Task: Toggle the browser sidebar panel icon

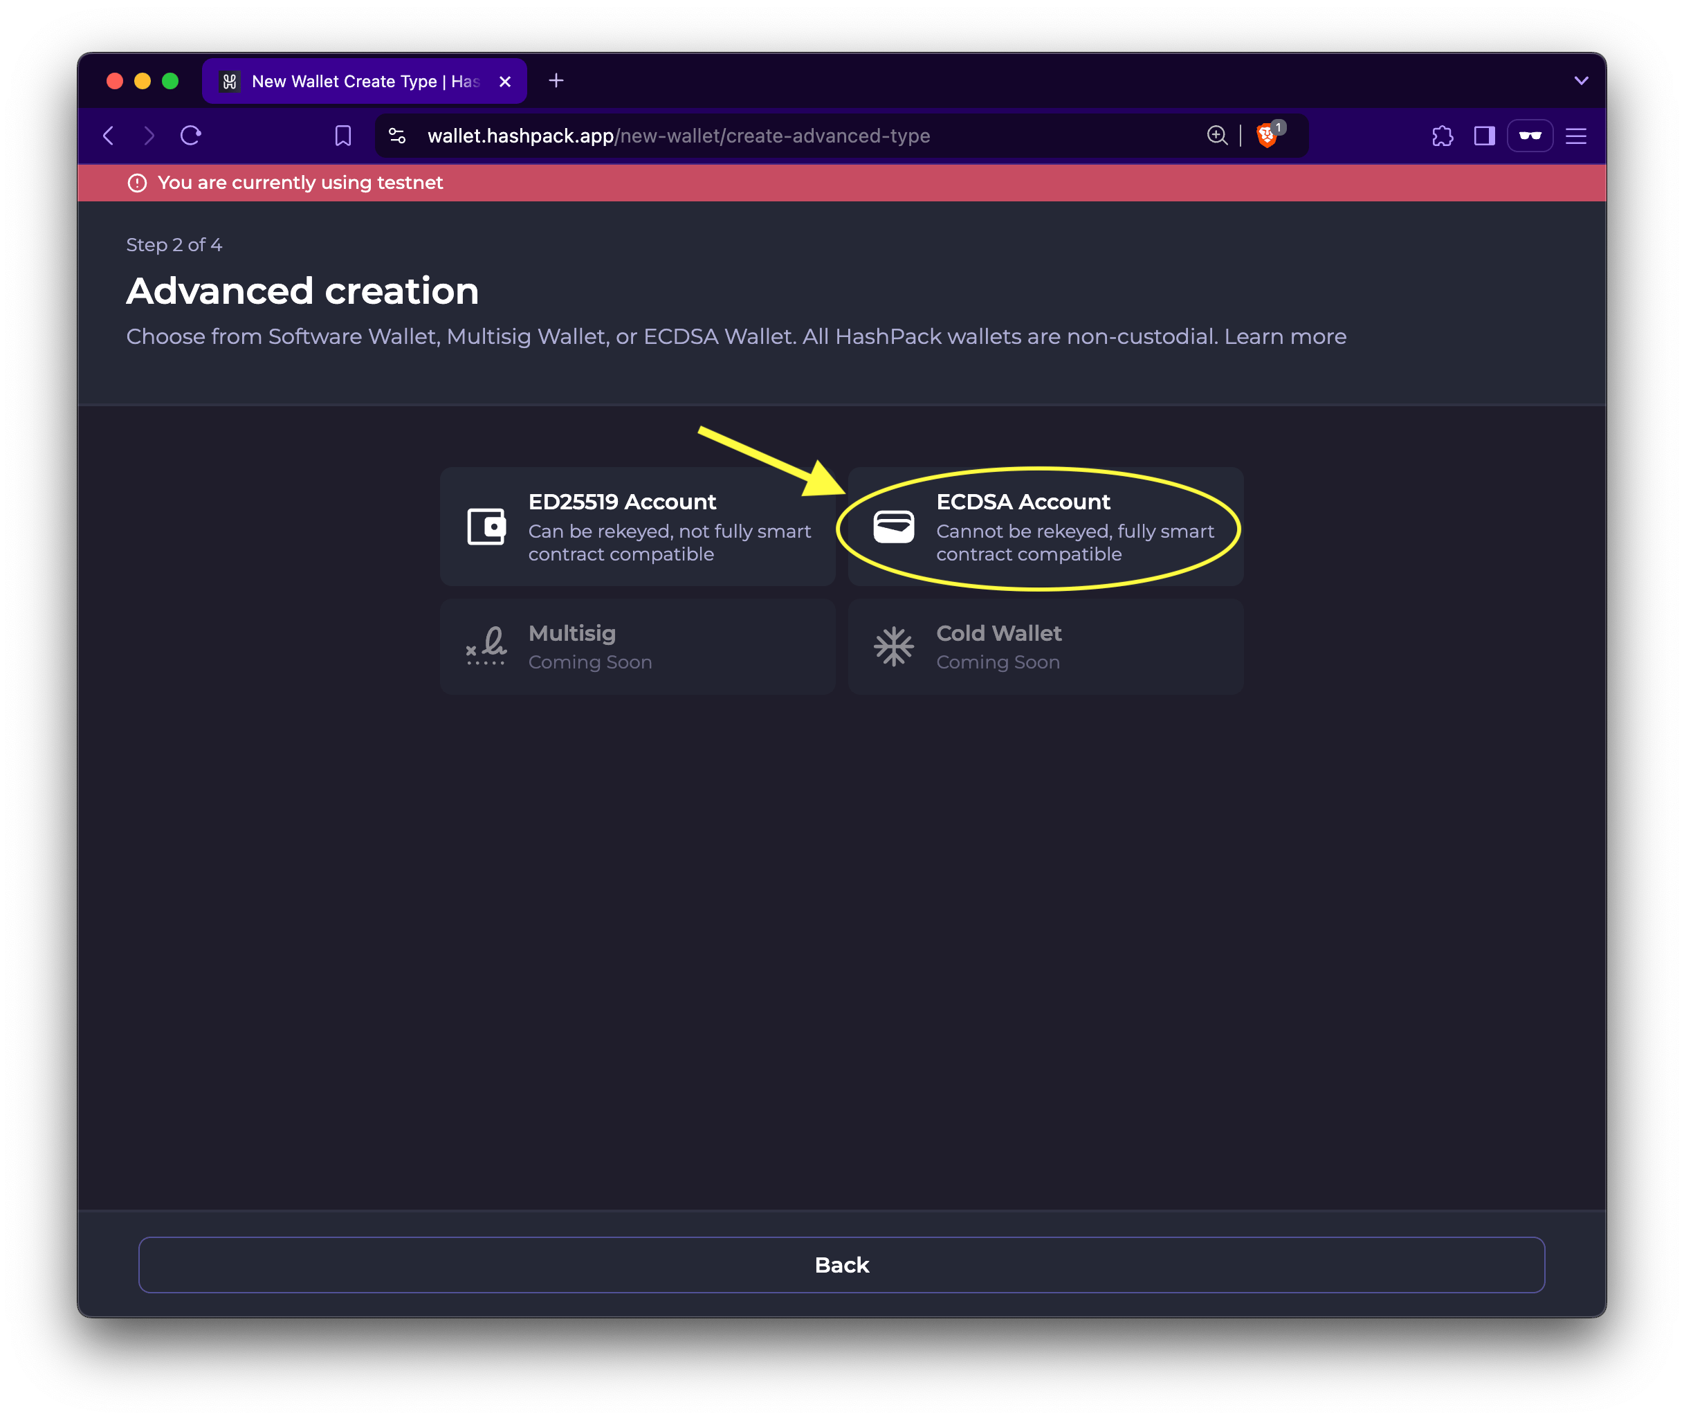Action: click(x=1484, y=136)
